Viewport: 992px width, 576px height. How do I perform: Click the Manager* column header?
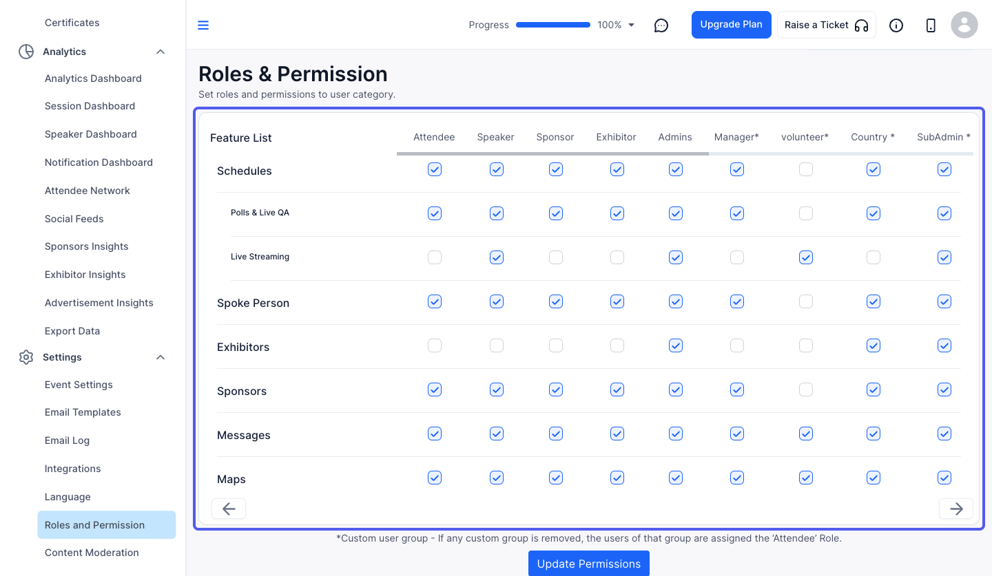point(736,137)
